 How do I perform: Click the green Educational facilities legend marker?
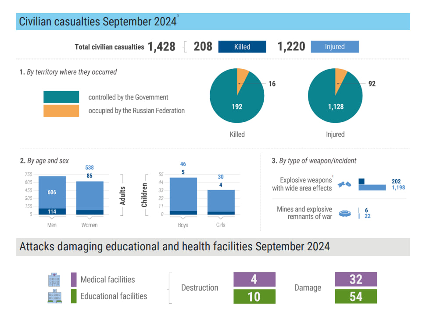point(74,296)
